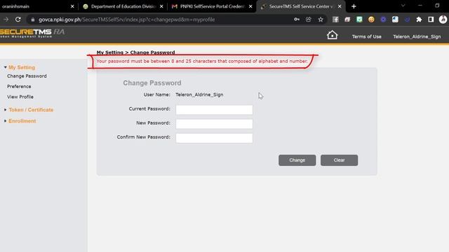The image size is (449, 252).
Task: Click the SecureTMS RA logo
Action: tap(32, 33)
